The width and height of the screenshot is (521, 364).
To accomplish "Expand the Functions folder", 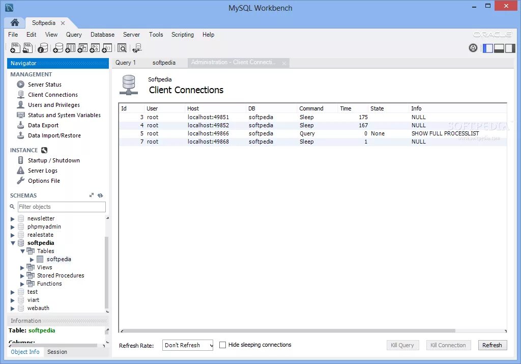I will click(x=22, y=284).
